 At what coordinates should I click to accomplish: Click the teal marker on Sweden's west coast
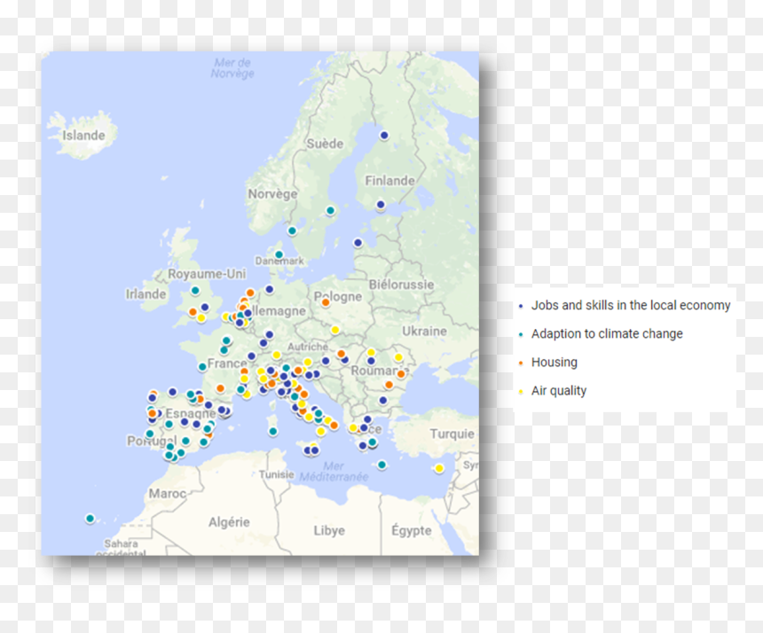pyautogui.click(x=292, y=231)
